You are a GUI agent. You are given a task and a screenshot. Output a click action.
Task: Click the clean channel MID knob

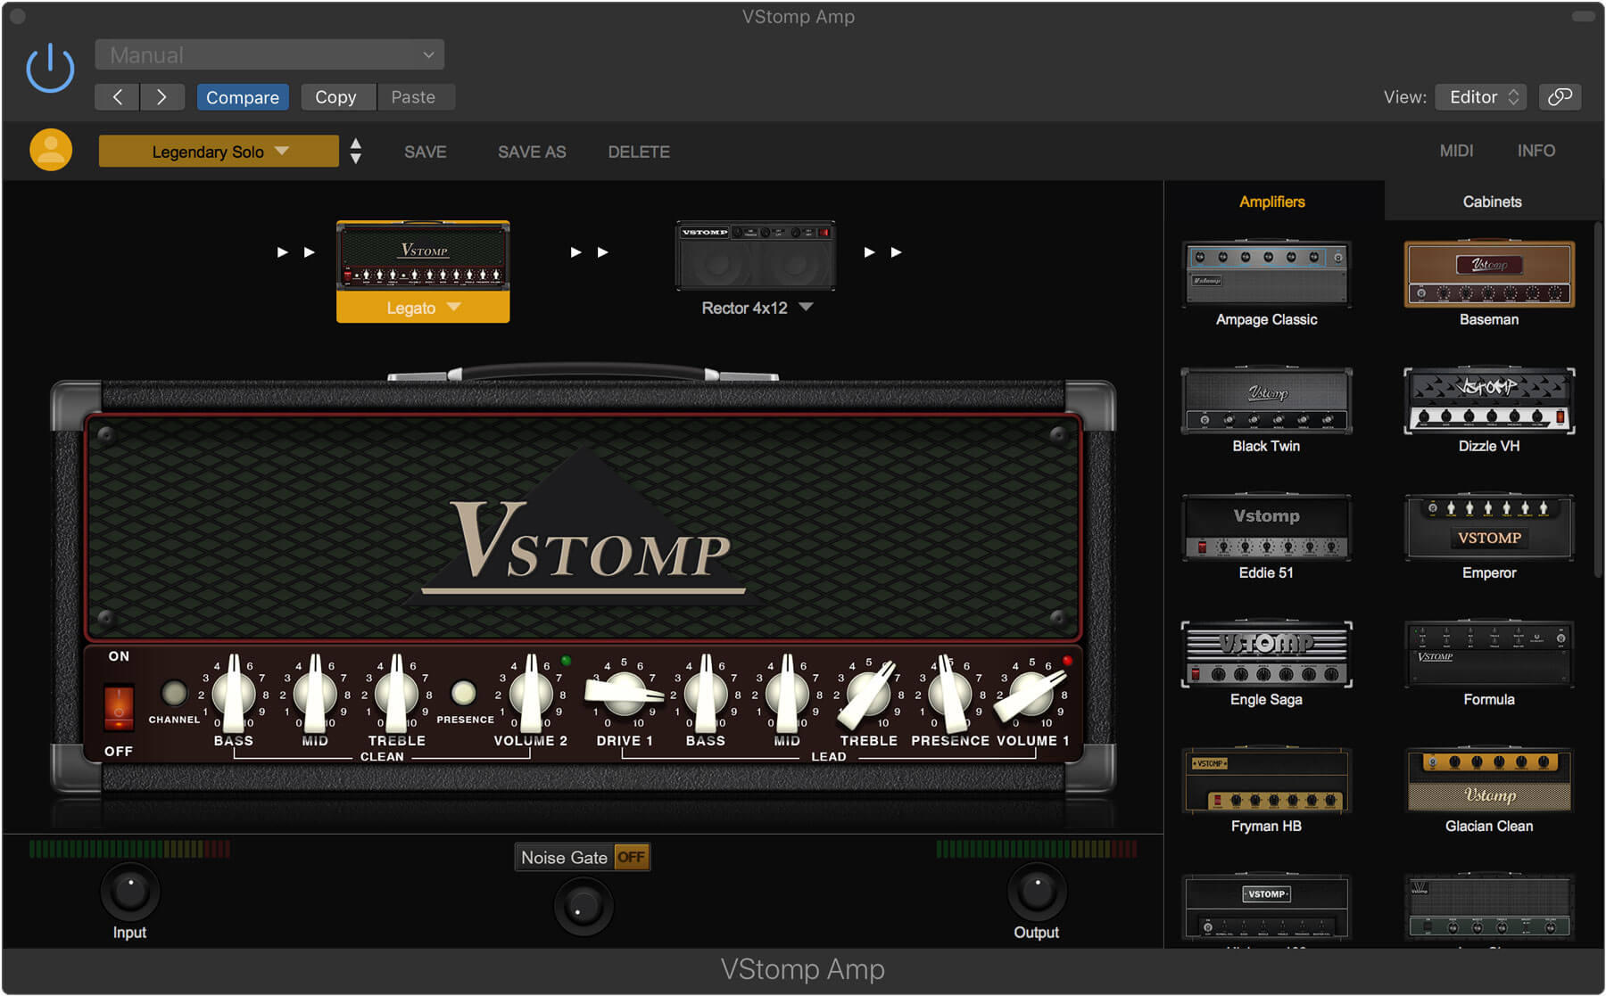pyautogui.click(x=315, y=694)
